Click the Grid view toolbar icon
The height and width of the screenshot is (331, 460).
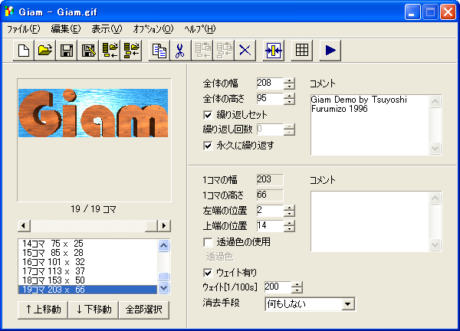(x=302, y=51)
